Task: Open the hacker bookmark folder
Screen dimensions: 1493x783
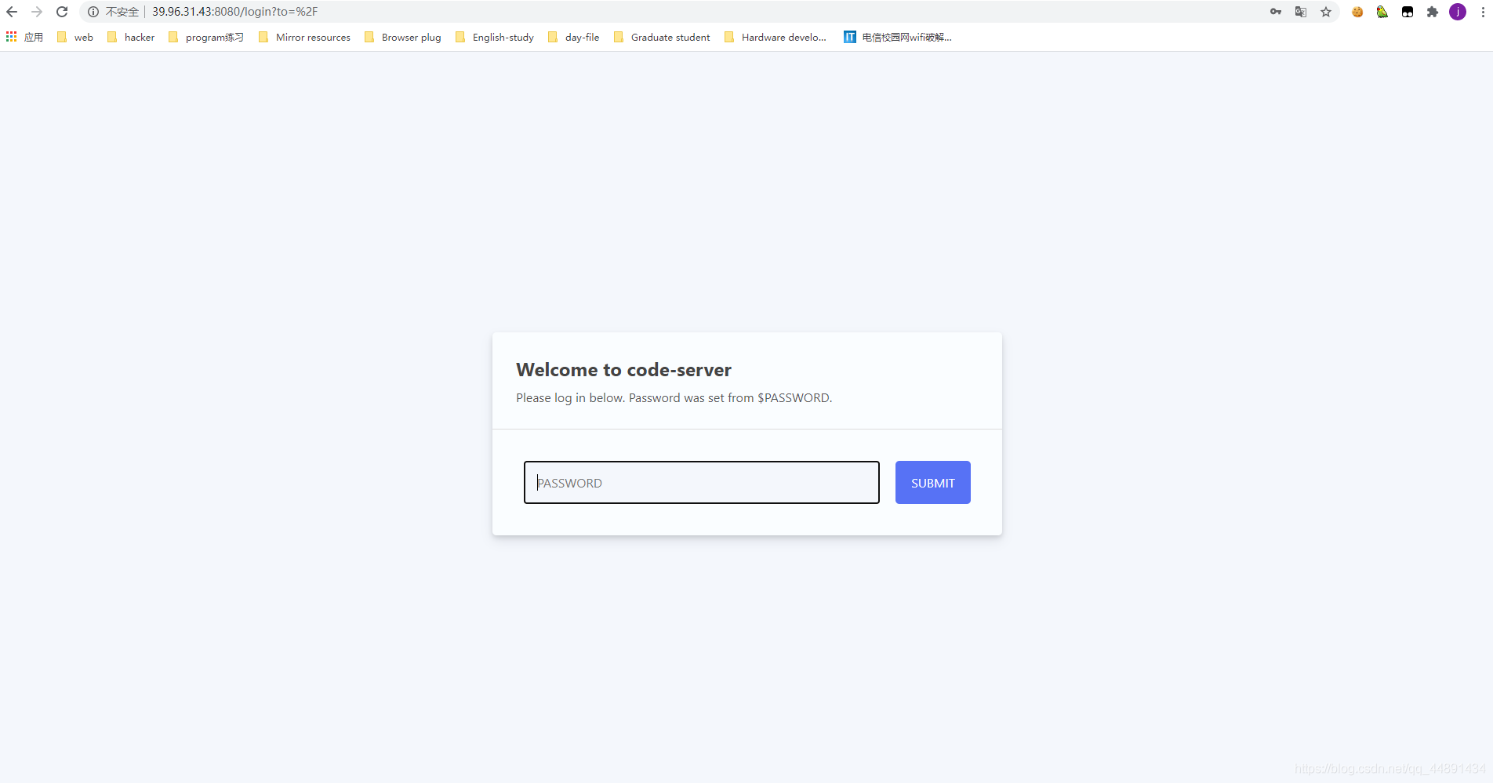Action: tap(131, 37)
